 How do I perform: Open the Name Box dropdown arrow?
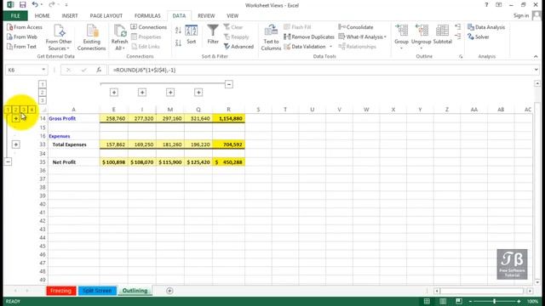[x=43, y=70]
